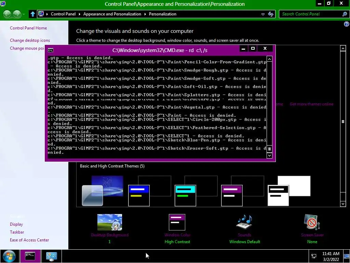Click up arrow of CMD scrollbar
Viewport: 350px width, 263px height.
point(269,59)
